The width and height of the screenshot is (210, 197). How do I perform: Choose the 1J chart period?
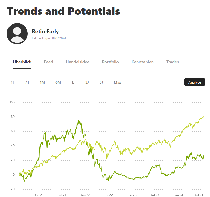(x=73, y=82)
